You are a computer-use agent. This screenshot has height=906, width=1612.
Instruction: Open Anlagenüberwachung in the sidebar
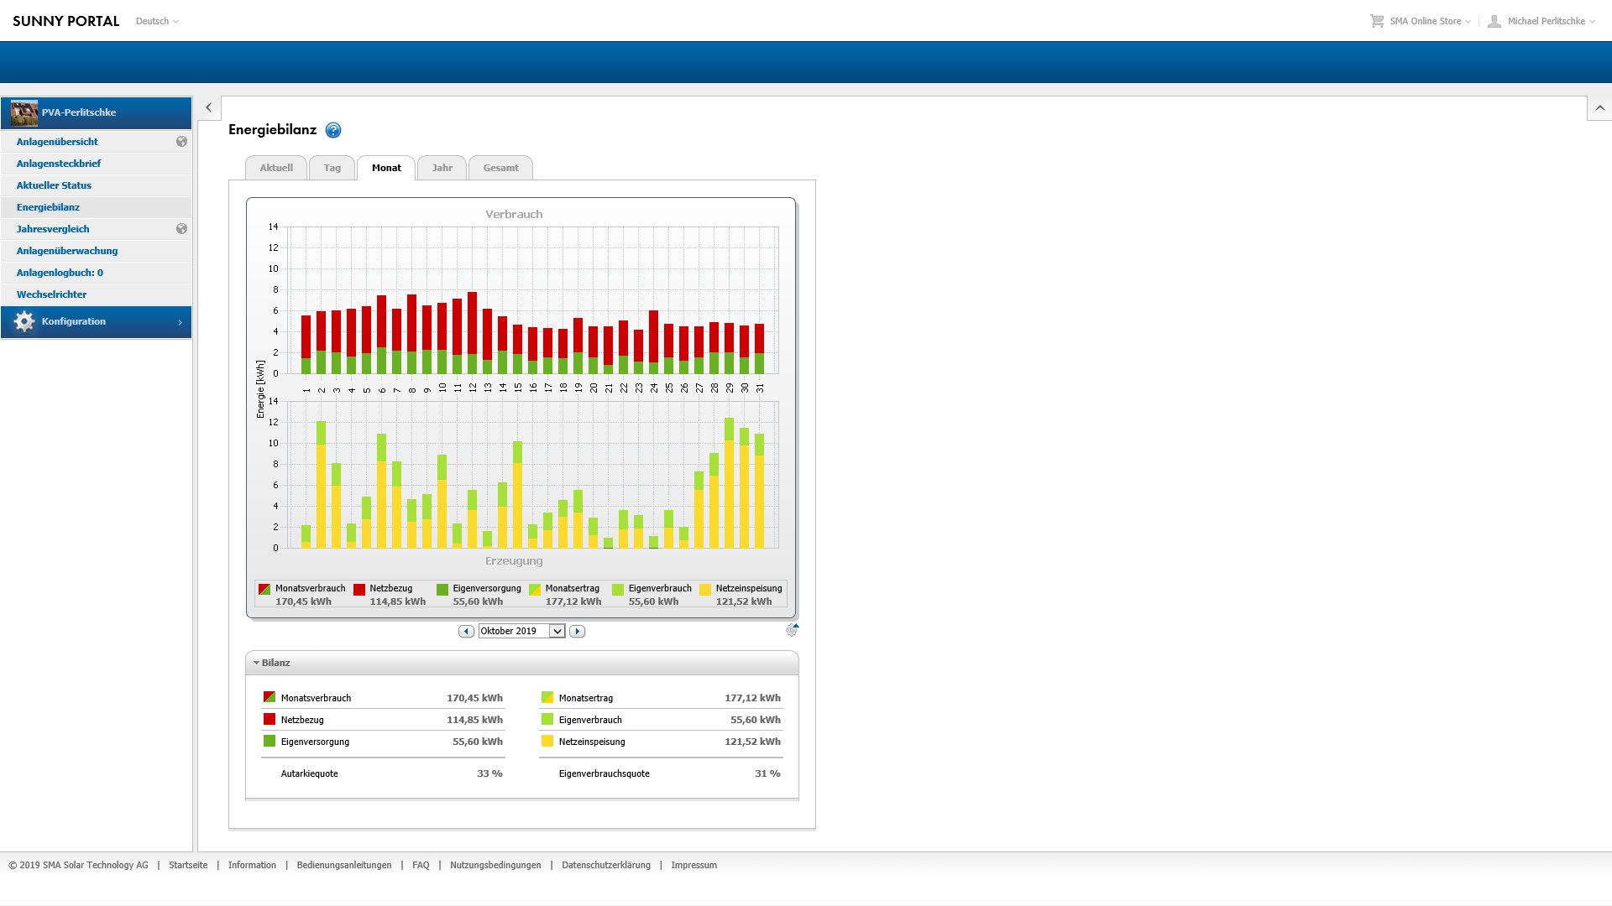(x=67, y=251)
